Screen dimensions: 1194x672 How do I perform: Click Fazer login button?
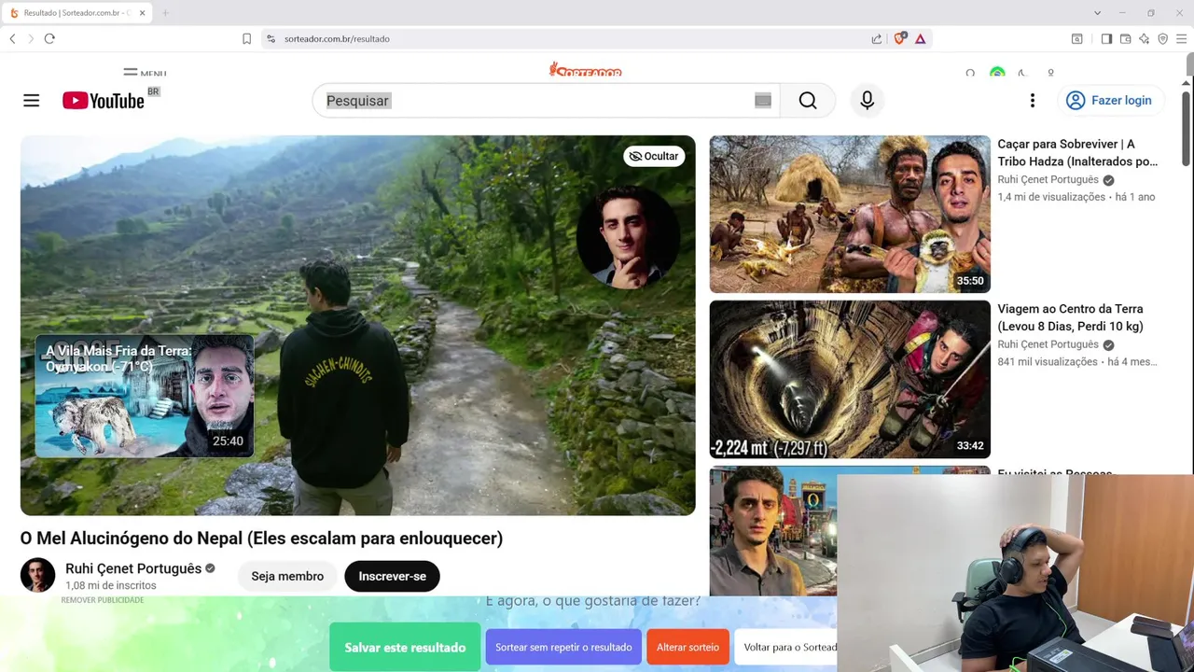click(x=1110, y=101)
